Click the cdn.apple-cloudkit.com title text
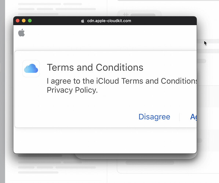Image resolution: width=219 pixels, height=183 pixels. click(109, 21)
